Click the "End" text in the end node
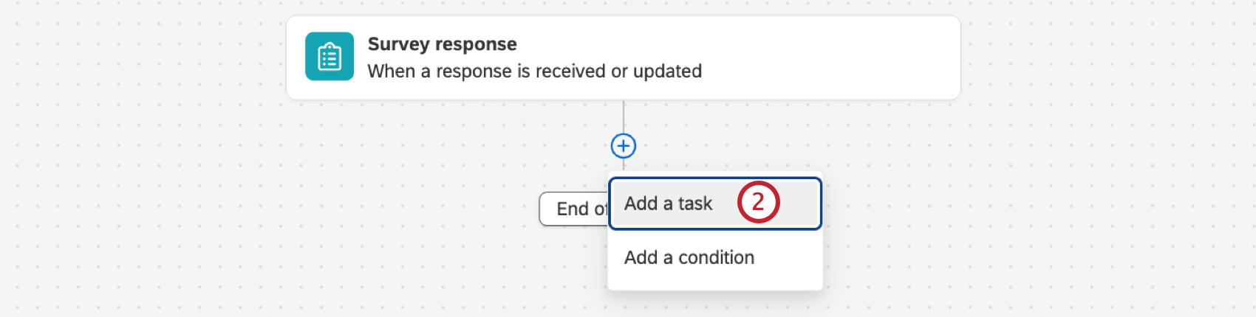This screenshot has width=1256, height=317. (x=572, y=209)
